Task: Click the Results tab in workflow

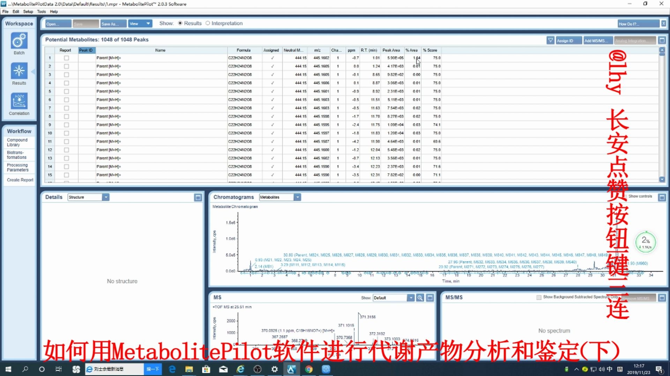Action: [19, 76]
